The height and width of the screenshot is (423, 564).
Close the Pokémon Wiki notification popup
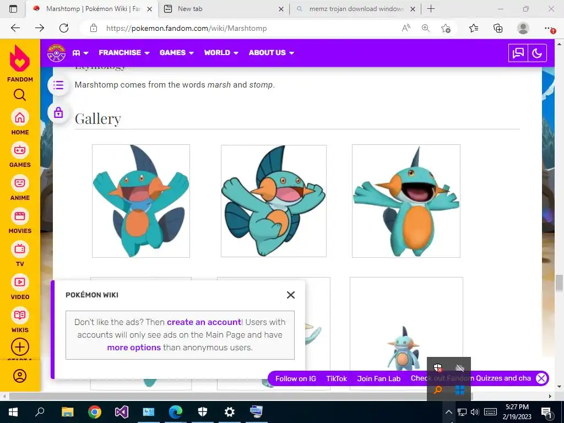click(291, 295)
